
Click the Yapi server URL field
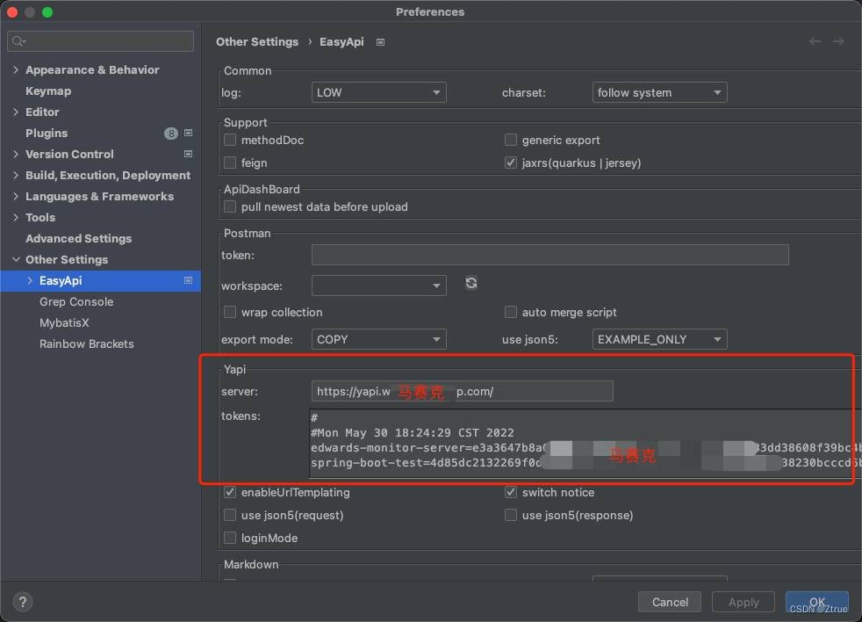[463, 391]
